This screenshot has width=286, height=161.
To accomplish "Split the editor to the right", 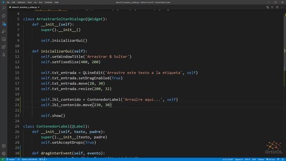I will [277, 7].
